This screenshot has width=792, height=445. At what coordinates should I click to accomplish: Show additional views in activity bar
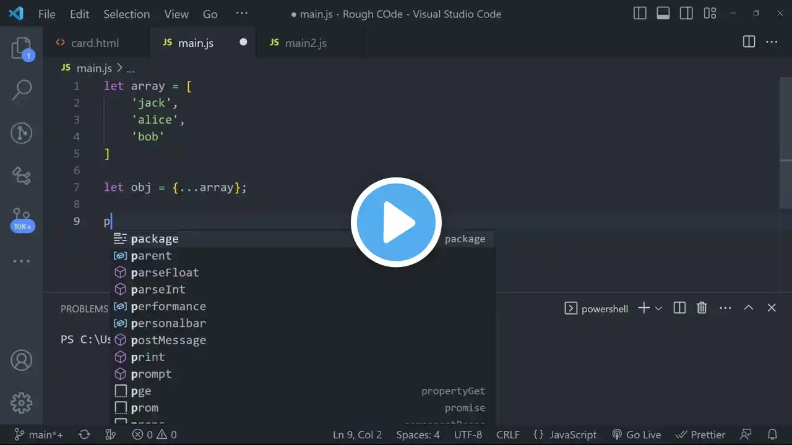(22, 261)
